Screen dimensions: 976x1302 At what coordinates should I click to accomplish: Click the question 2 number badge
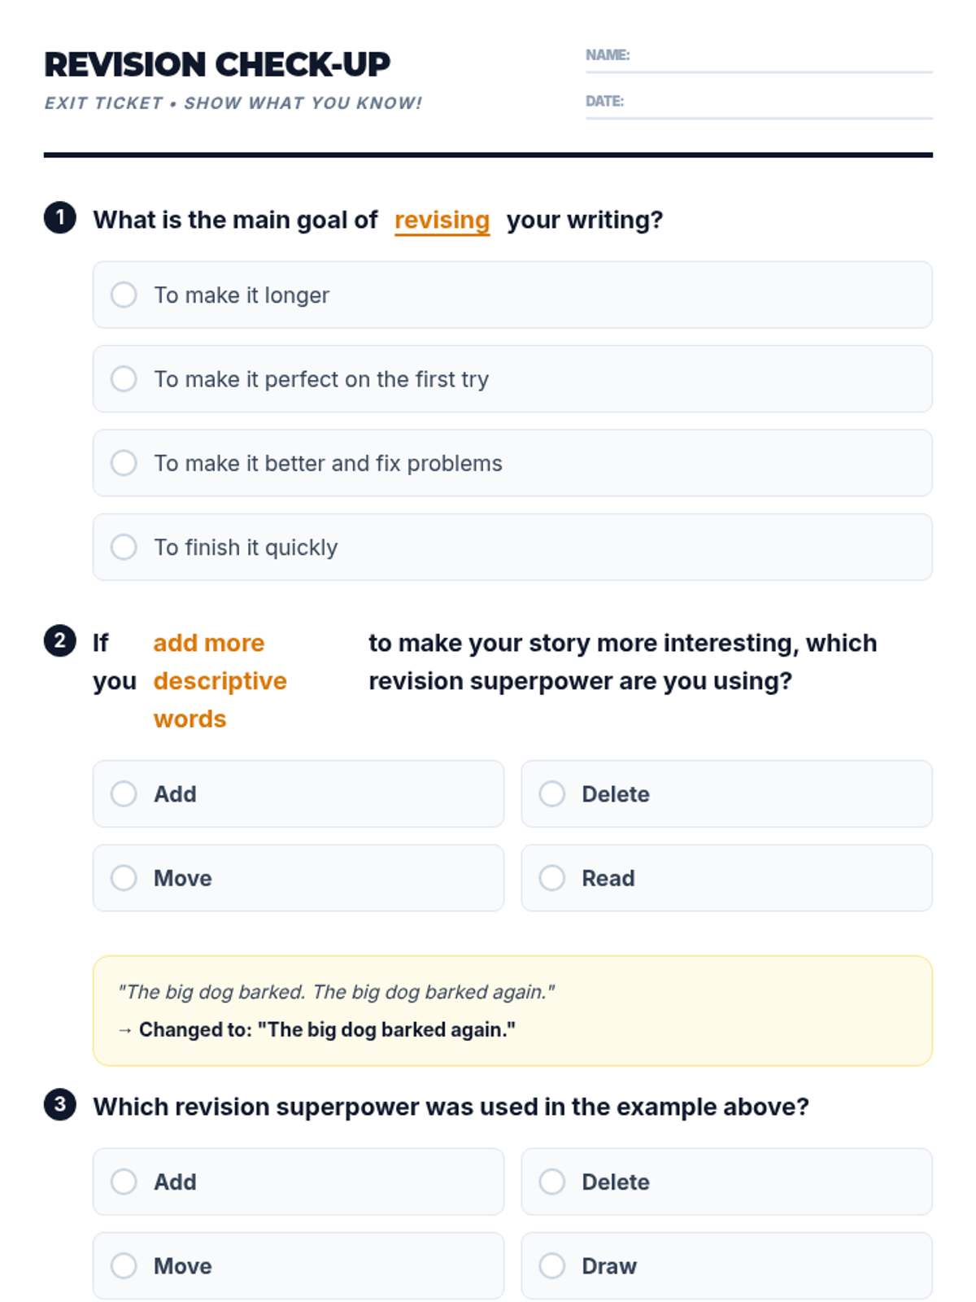pos(60,641)
